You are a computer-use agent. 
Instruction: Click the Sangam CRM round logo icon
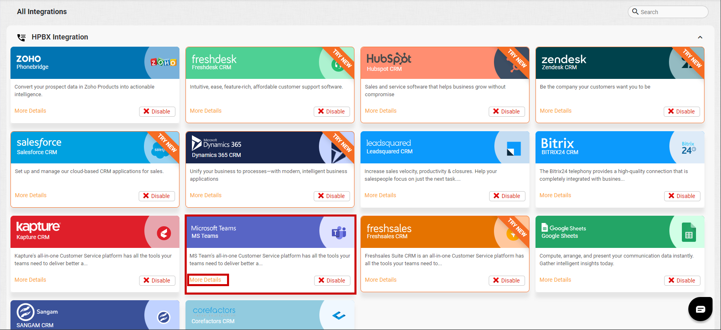[164, 318]
